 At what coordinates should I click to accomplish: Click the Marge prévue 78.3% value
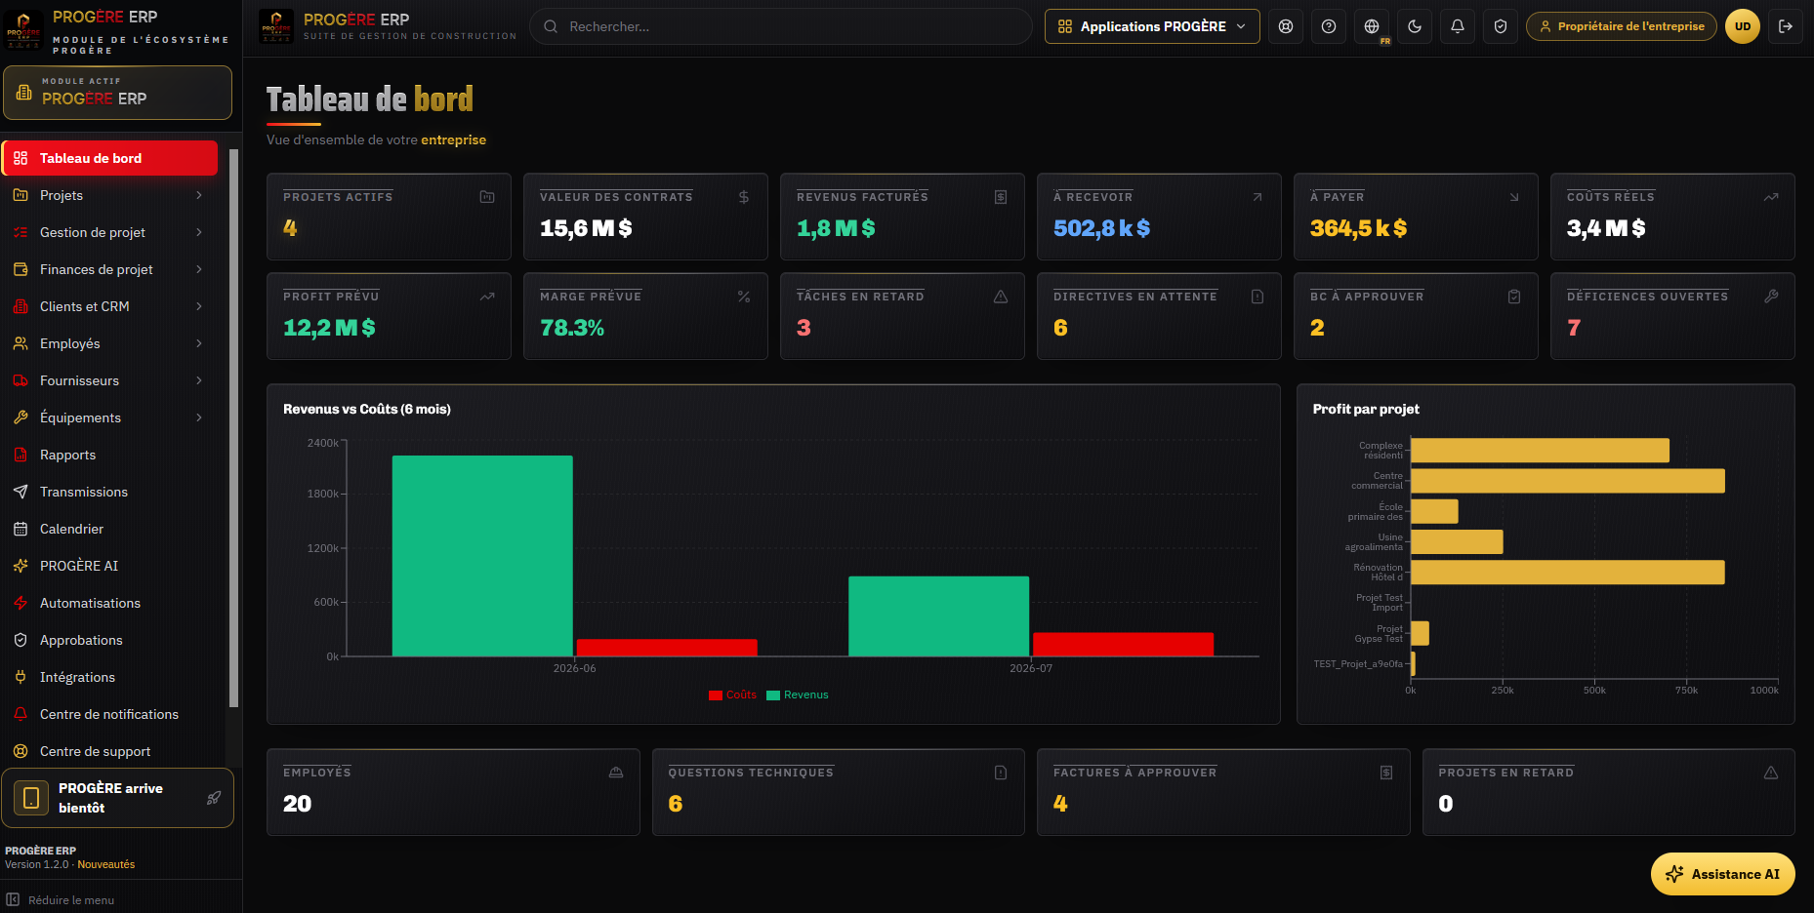pos(572,328)
